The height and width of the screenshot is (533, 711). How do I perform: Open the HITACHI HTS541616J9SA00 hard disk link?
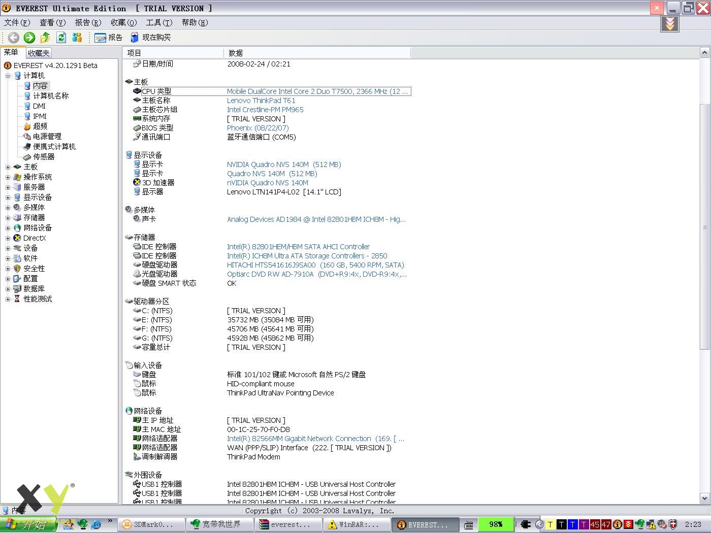coord(315,265)
